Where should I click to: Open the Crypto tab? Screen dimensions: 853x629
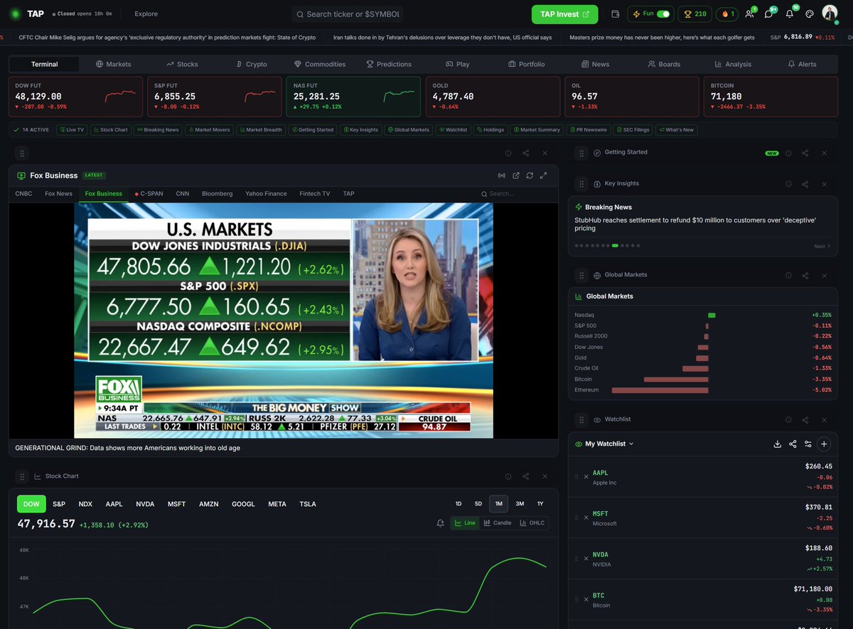tap(252, 64)
